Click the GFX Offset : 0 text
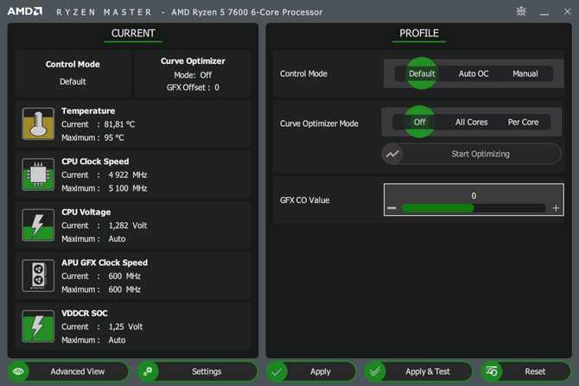The height and width of the screenshot is (386, 579). point(193,87)
